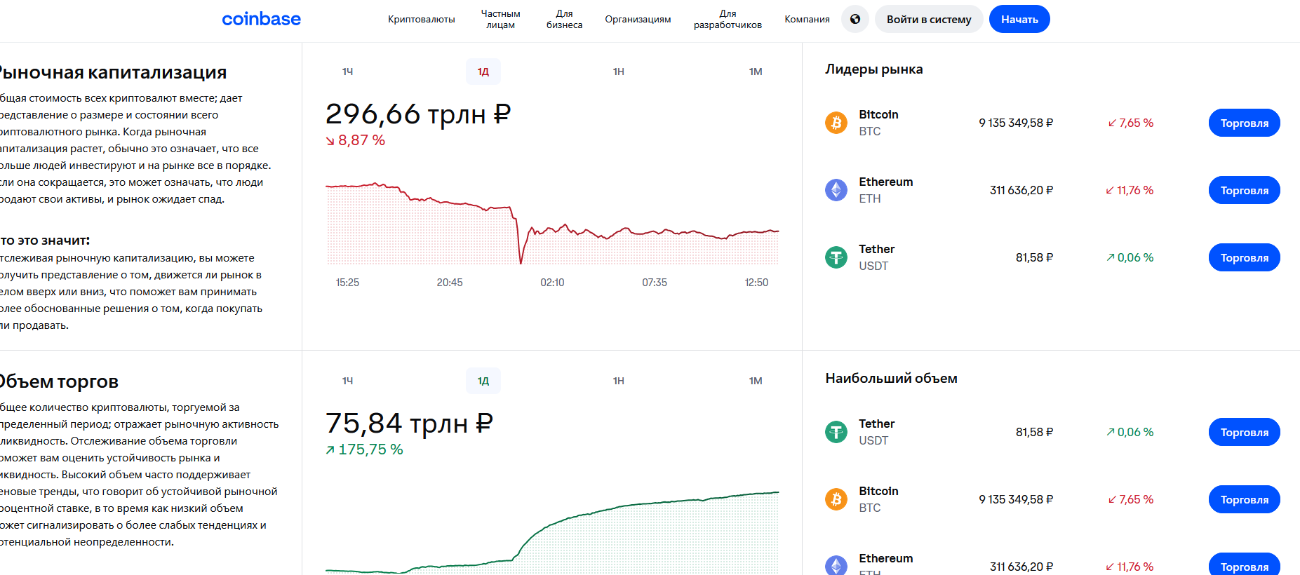The height and width of the screenshot is (575, 1300).
Task: Select 1Н range for trading volume chart
Action: tap(619, 381)
